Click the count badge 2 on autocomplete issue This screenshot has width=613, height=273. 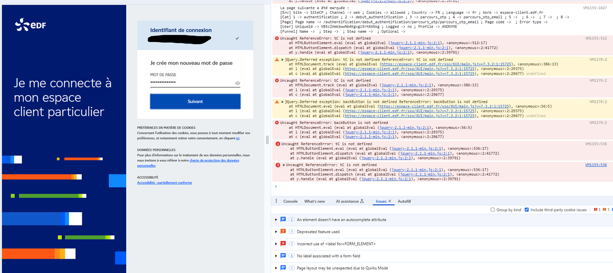pos(292,219)
